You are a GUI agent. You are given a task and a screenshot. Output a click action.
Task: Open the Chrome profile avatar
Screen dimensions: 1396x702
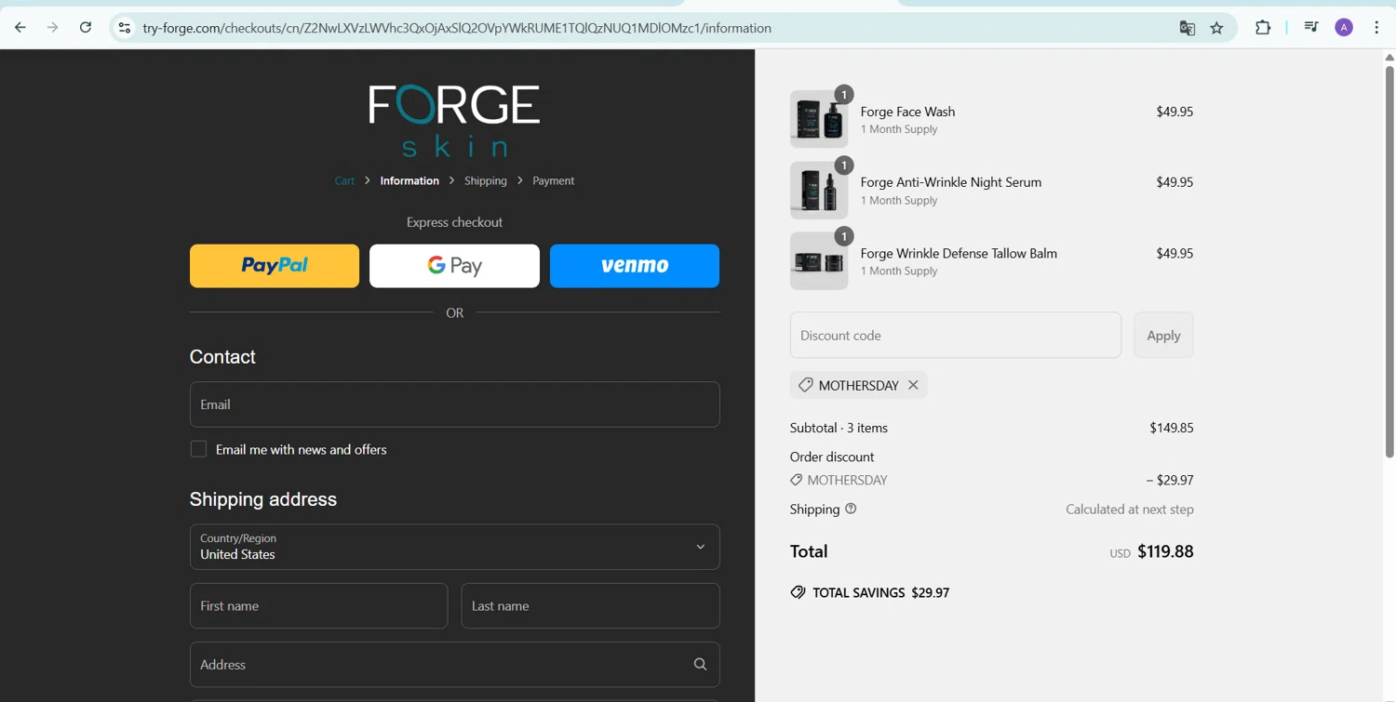pos(1344,28)
